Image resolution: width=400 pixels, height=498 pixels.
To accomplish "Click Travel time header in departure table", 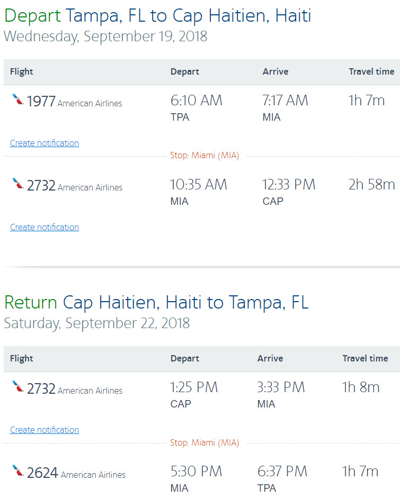I will [371, 71].
